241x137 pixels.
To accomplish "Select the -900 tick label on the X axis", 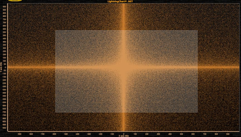I will (x=19, y=133).
